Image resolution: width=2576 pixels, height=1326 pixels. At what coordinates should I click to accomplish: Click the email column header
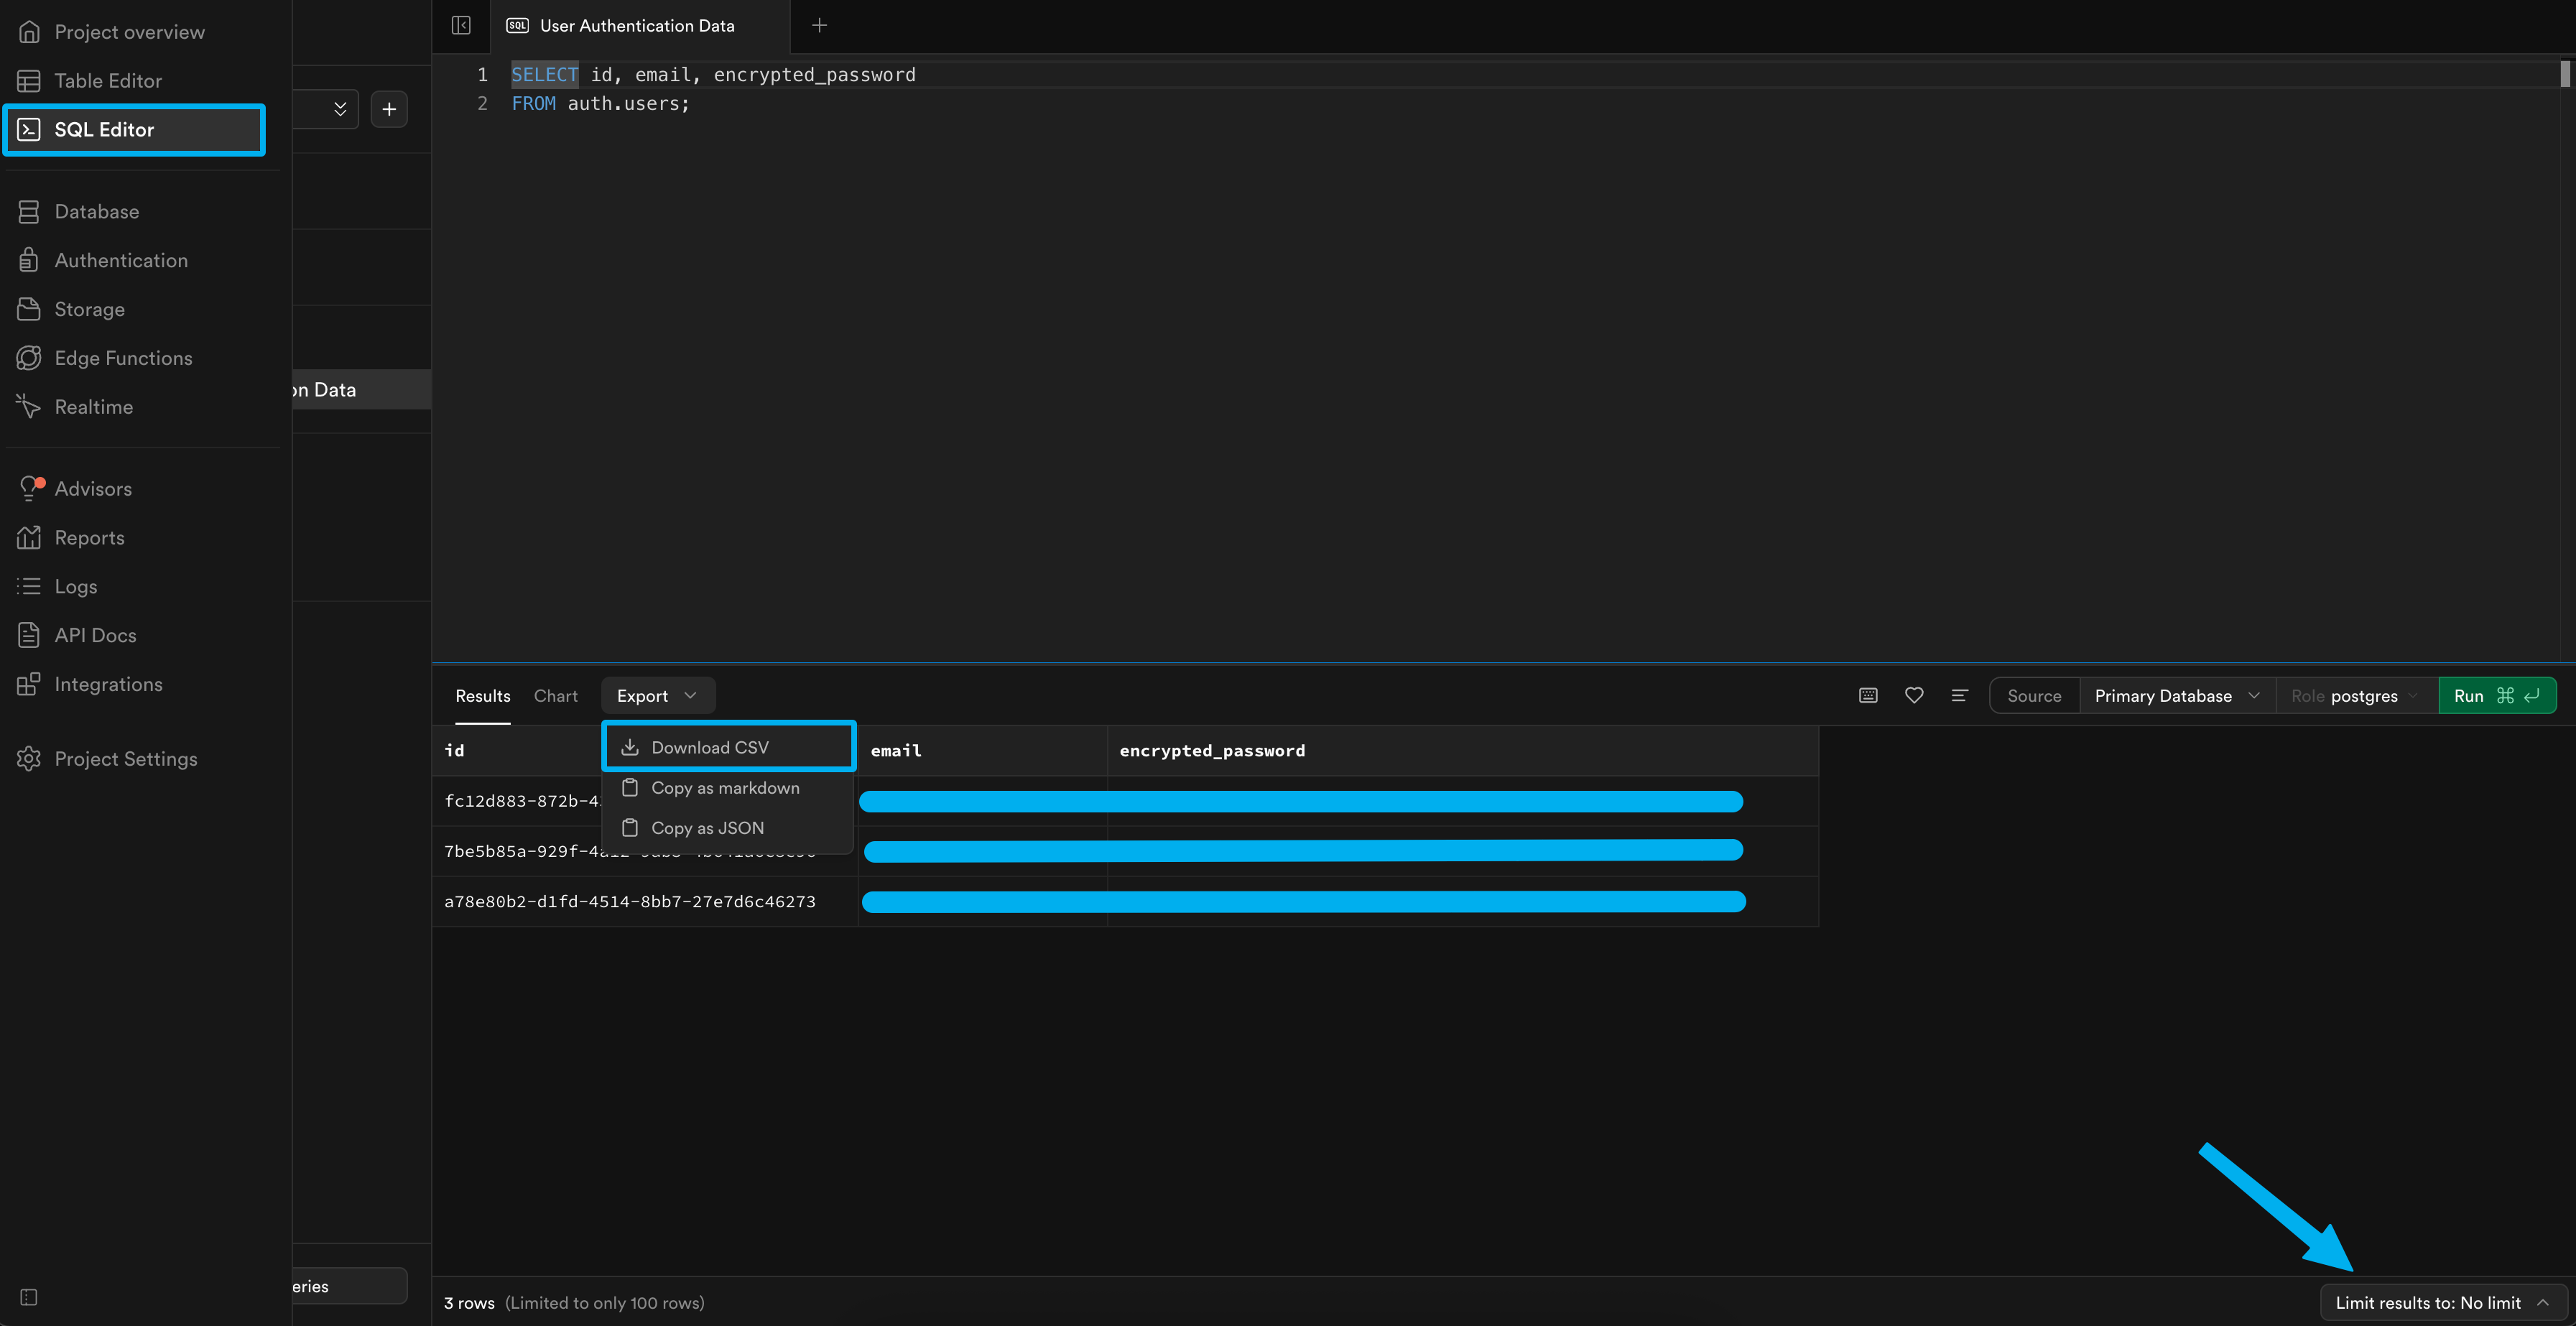coord(982,751)
